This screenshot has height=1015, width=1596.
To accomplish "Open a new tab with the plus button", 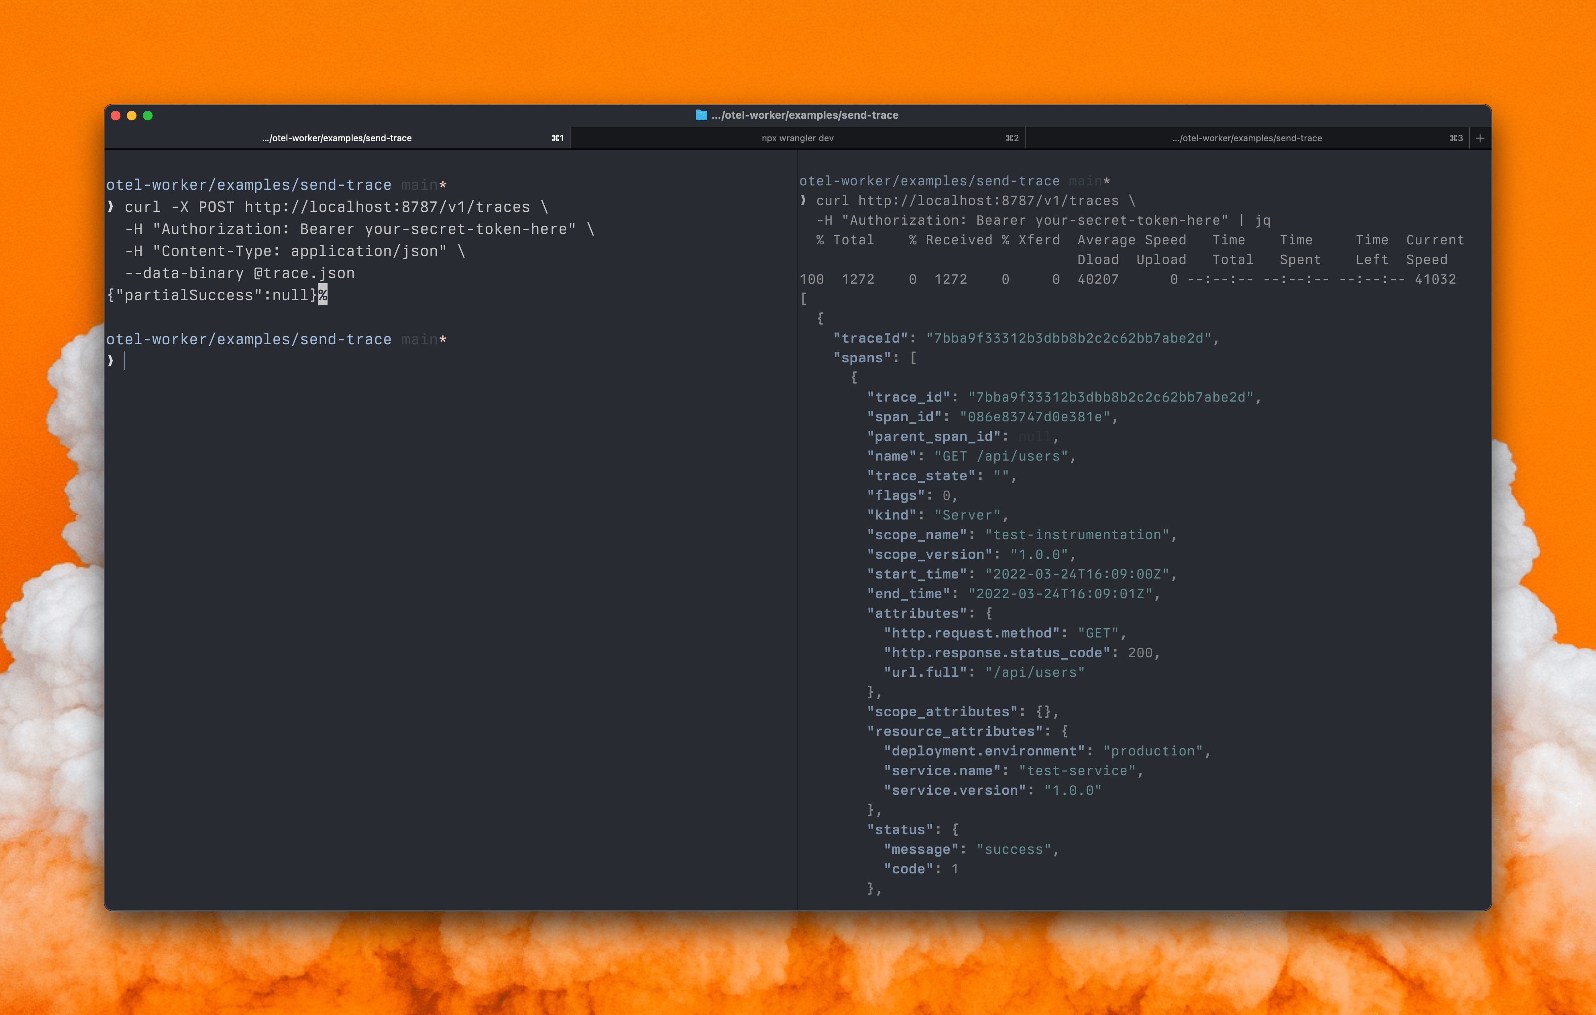I will tap(1480, 138).
